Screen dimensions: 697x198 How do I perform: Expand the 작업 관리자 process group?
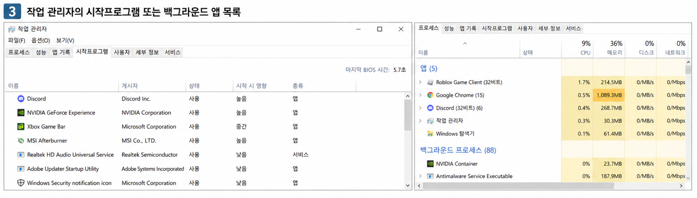pyautogui.click(x=420, y=121)
